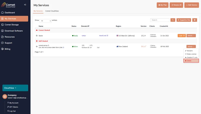Screen dimensions: 201x114
Task: Copy the comet-server-5 serial number icon
Action: (64, 47)
